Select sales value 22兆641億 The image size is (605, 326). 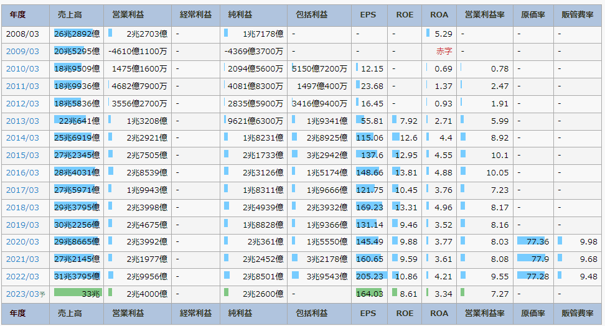tap(79, 121)
